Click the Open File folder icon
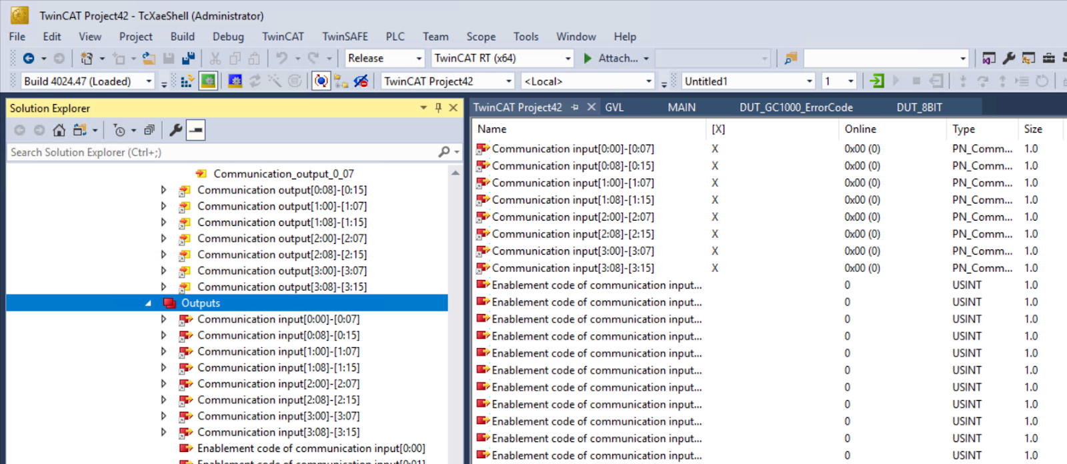 point(149,59)
